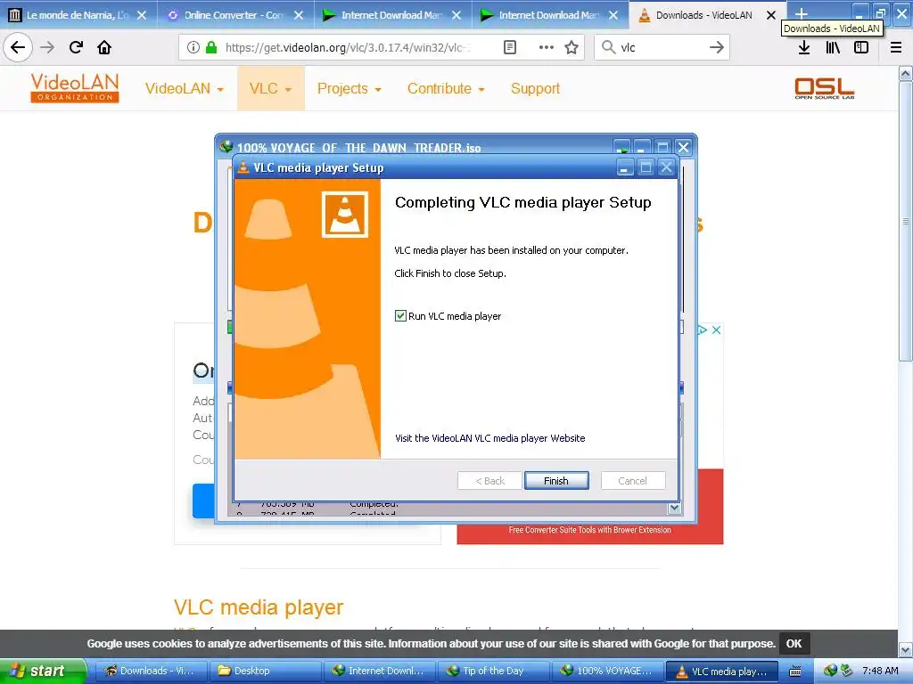Click the VLC cone icon in setup banner

click(x=345, y=215)
